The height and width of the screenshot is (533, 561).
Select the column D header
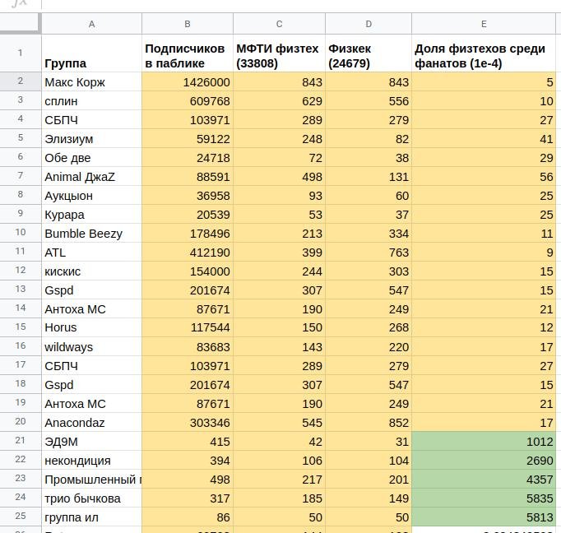point(368,24)
